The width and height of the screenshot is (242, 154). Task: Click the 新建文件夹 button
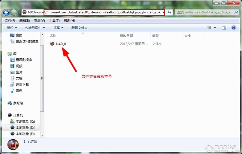pyautogui.click(x=79, y=28)
